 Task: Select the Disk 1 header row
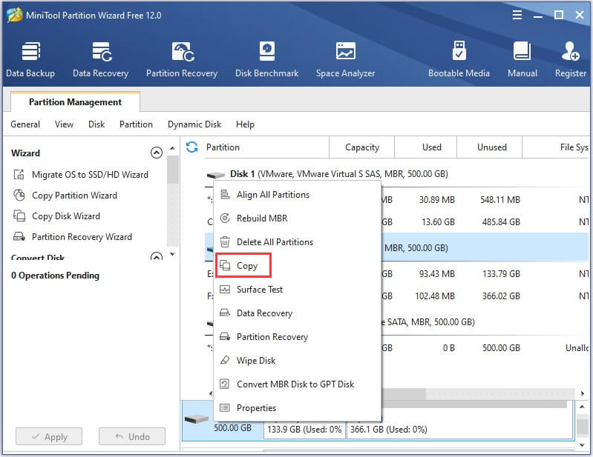click(396, 174)
